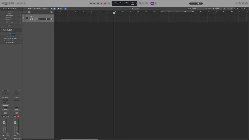249x140 pixels.
Task: Open the Quantize popup set to Off
Action: click(x=16, y=15)
